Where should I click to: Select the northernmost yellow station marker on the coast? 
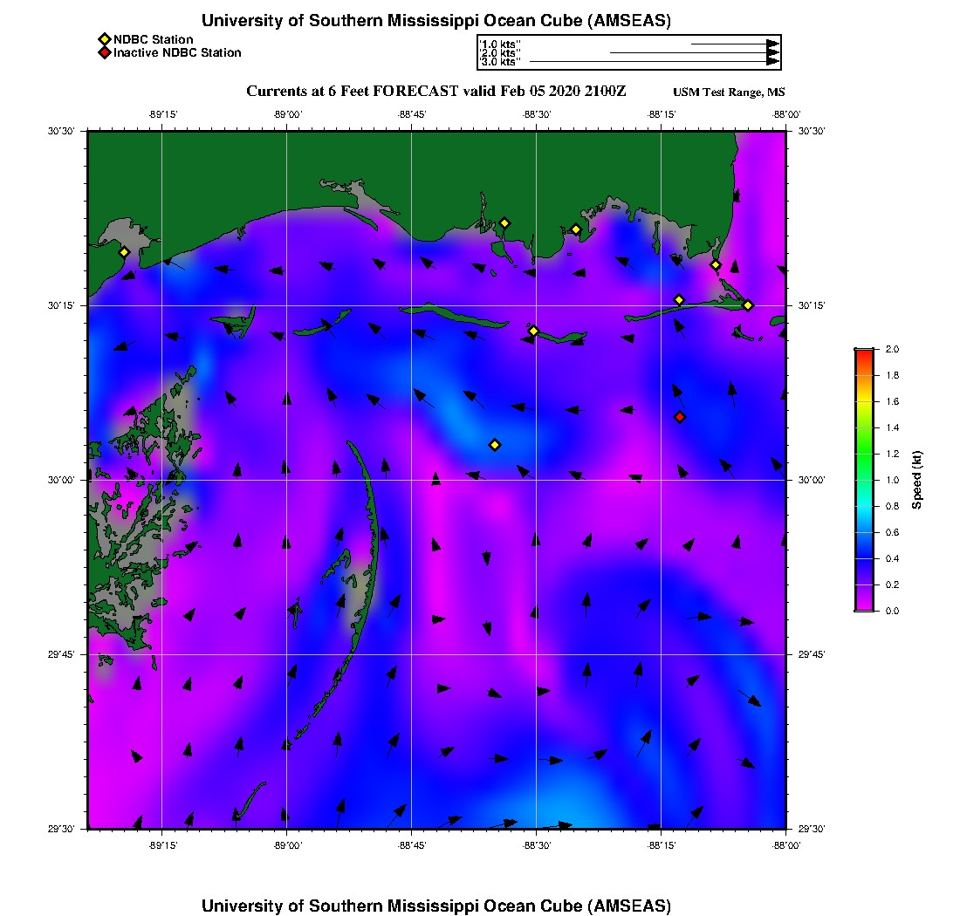[504, 222]
